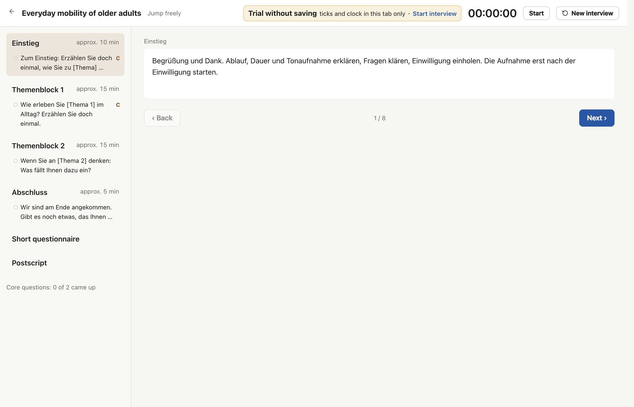Screen dimensions: 634x407
Task: Click the reload icon in New interview button
Action: click(x=565, y=13)
